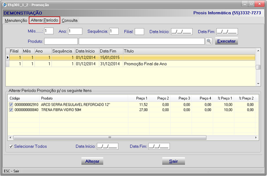Uncheck item 0000000002910 ARCO SERRA checkbox

pos(11,105)
